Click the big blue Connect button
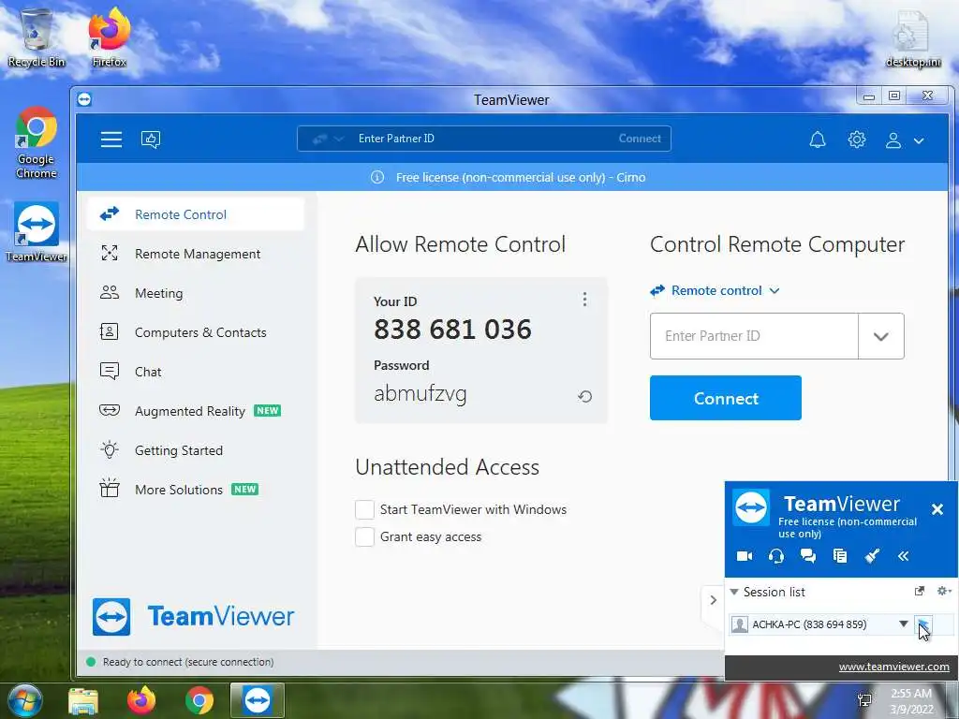 (x=726, y=398)
